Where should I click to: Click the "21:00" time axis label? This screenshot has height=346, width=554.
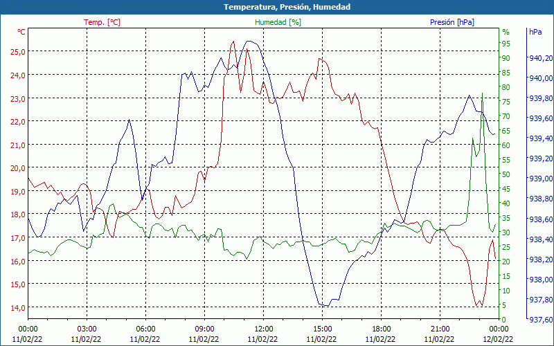coord(440,329)
